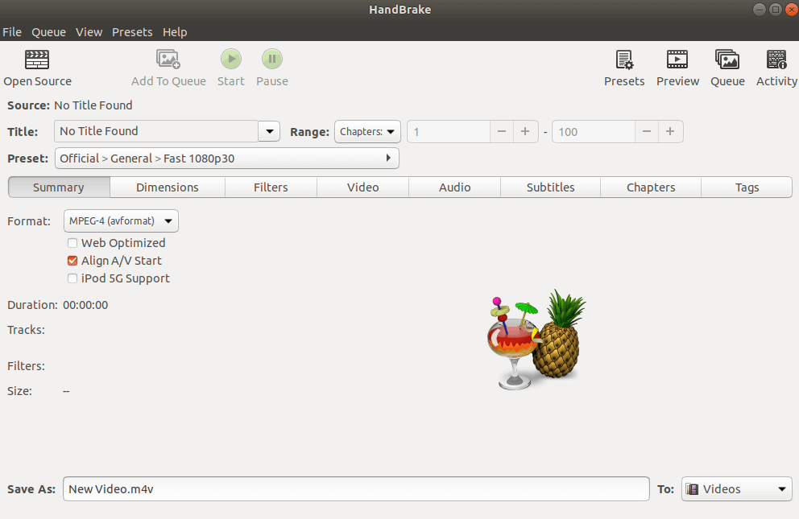Switch to the Chapters tab

(x=651, y=187)
